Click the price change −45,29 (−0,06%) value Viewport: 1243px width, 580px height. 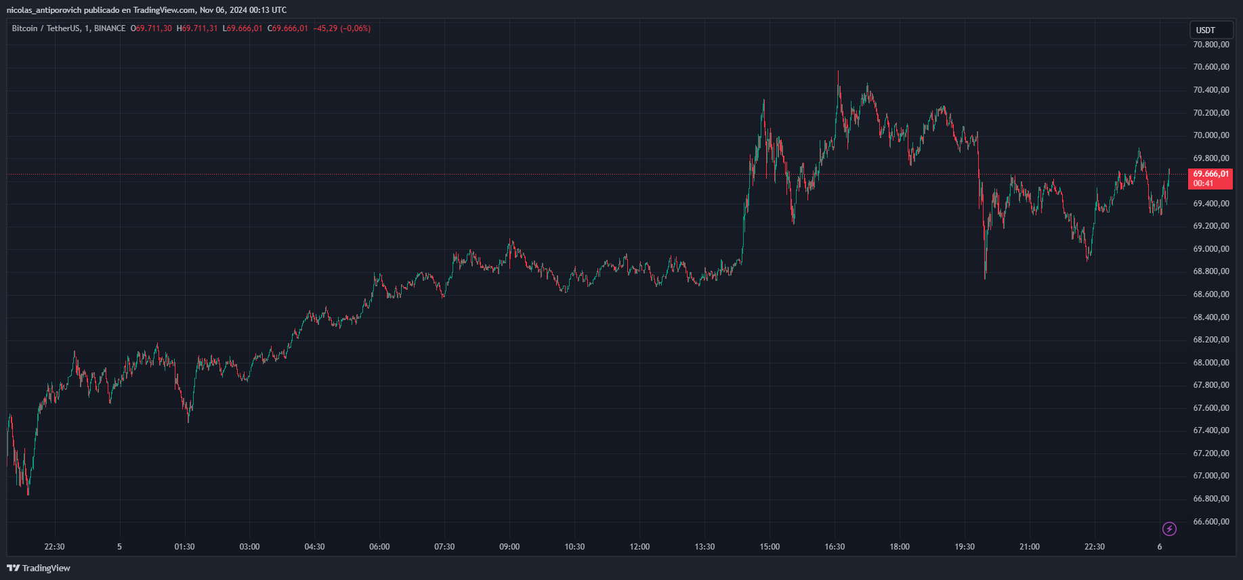click(x=341, y=28)
